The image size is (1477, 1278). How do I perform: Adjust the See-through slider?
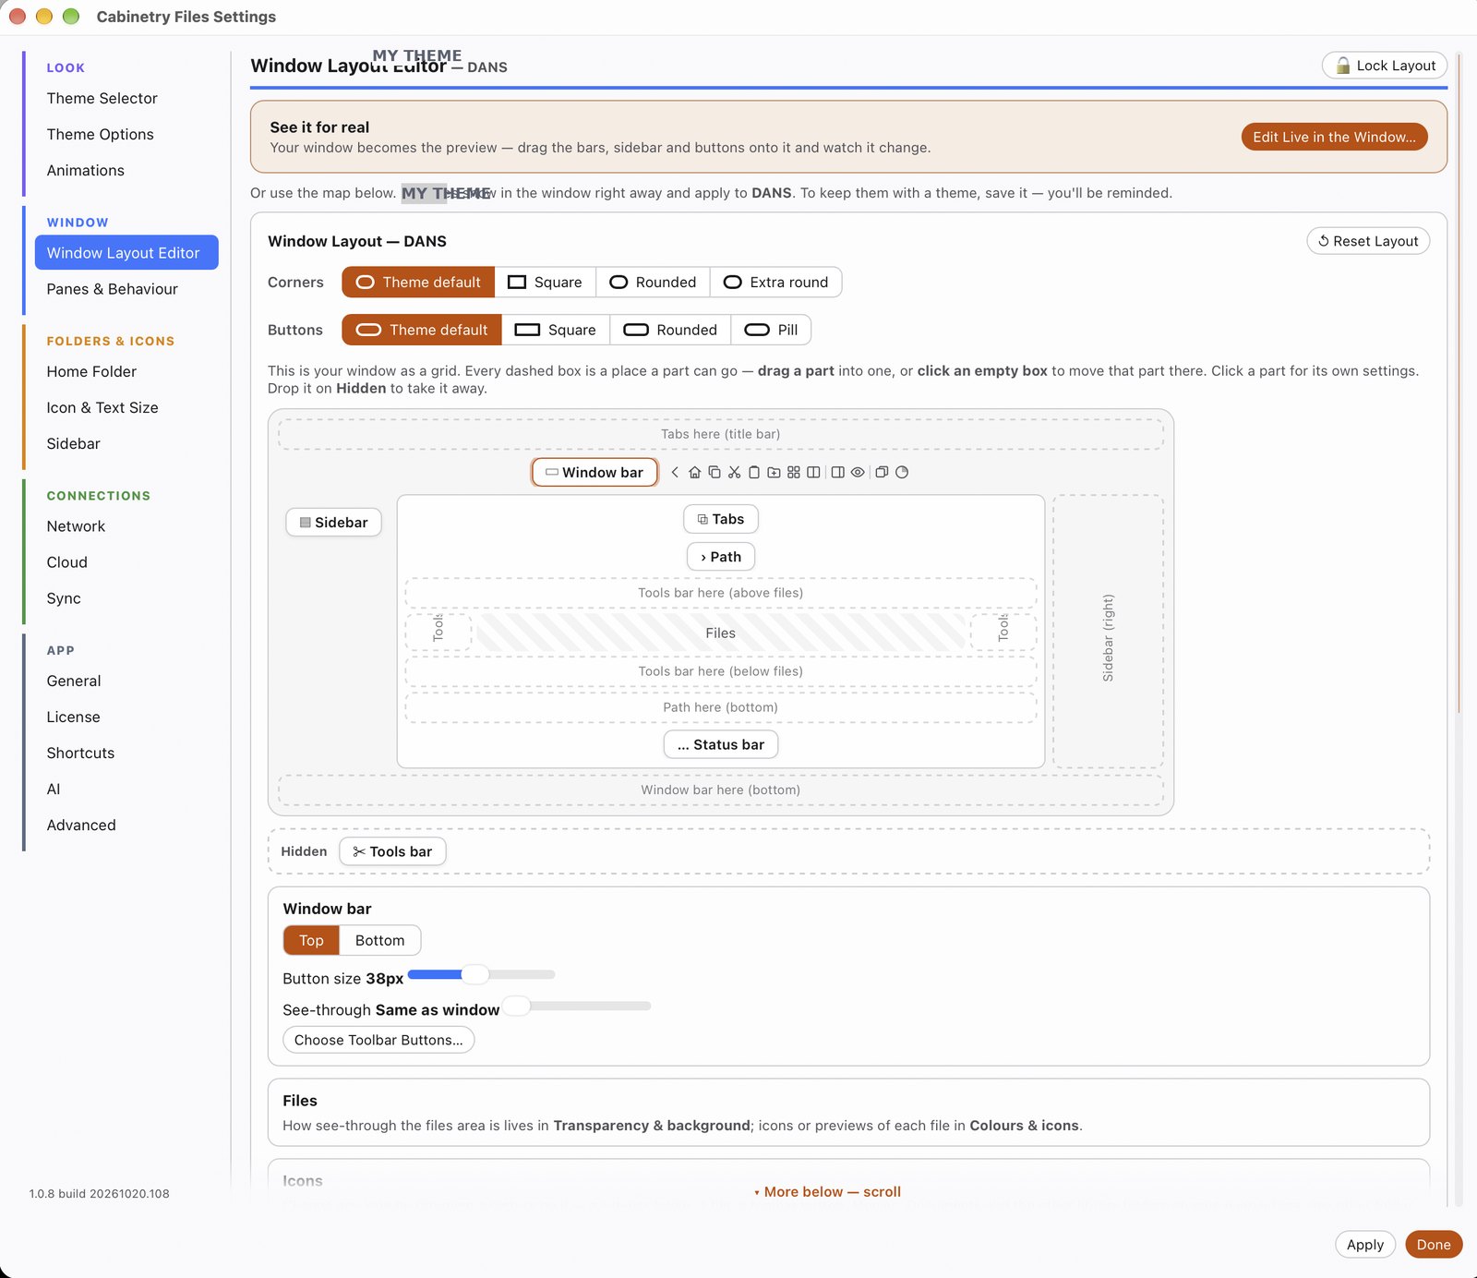tap(577, 1006)
